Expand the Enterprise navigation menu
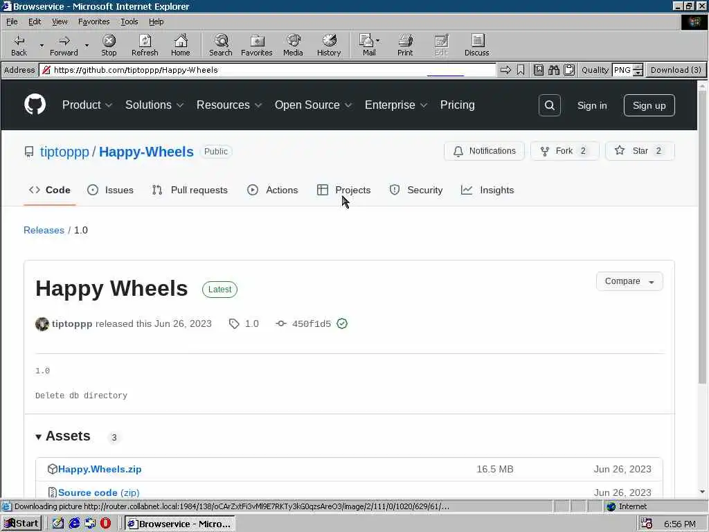This screenshot has height=532, width=709. click(x=396, y=105)
